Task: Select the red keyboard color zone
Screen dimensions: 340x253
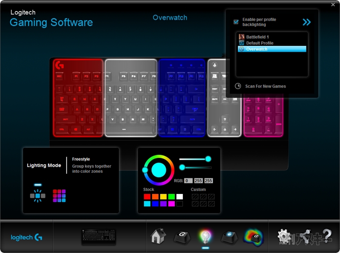Action: coord(78,98)
